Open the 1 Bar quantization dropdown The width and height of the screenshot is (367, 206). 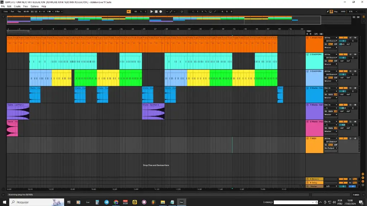58,11
